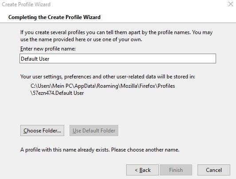This screenshot has width=236, height=179.
Task: Click the word 'Completing' in the heading
Action: [x=23, y=17]
